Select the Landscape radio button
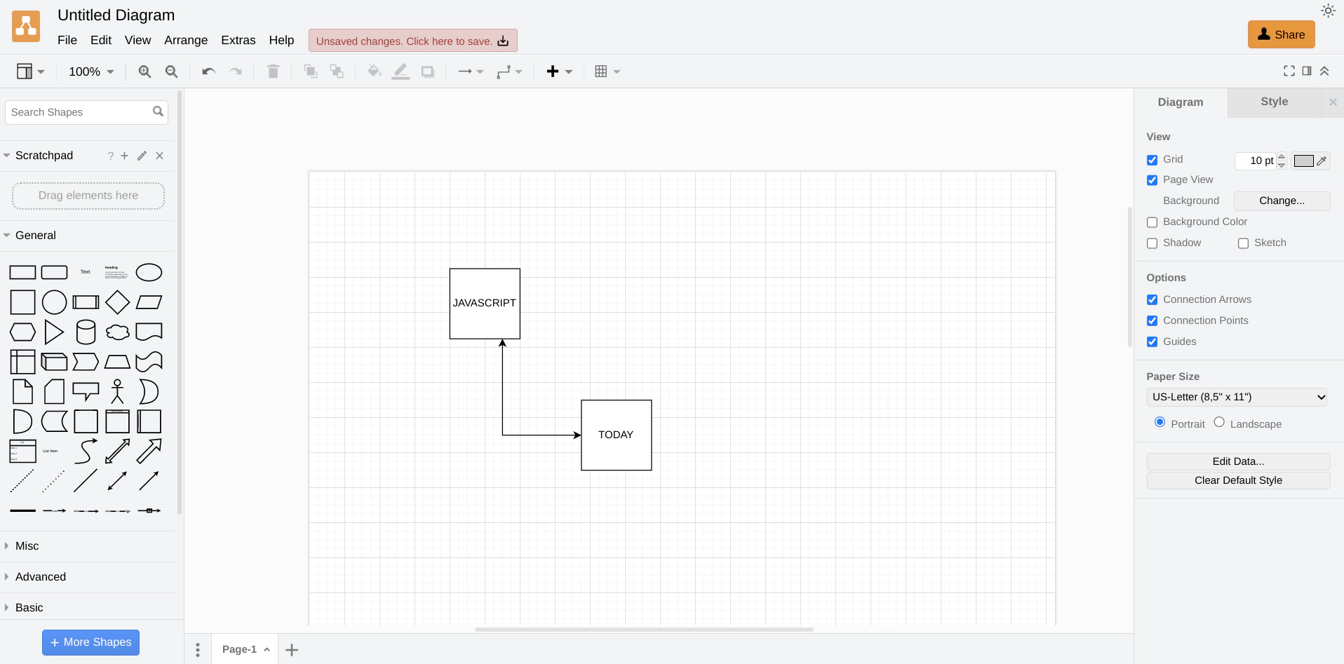The height and width of the screenshot is (664, 1344). coord(1219,422)
